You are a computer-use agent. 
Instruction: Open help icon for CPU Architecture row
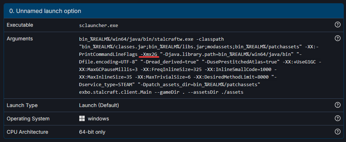point(337,132)
